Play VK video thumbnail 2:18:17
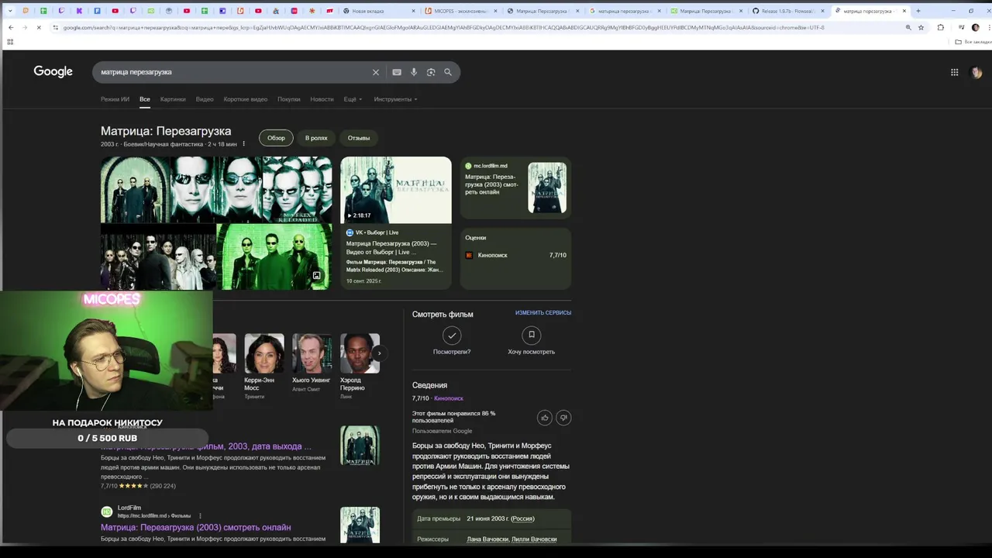The height and width of the screenshot is (558, 992). click(396, 190)
